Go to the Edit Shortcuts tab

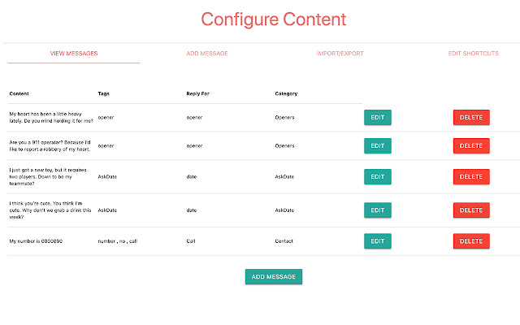click(473, 54)
